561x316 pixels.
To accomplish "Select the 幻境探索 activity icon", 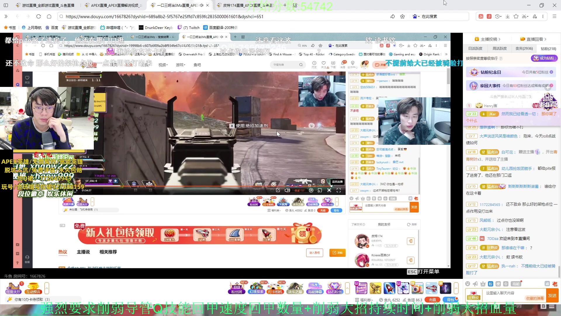I will click(x=256, y=288).
